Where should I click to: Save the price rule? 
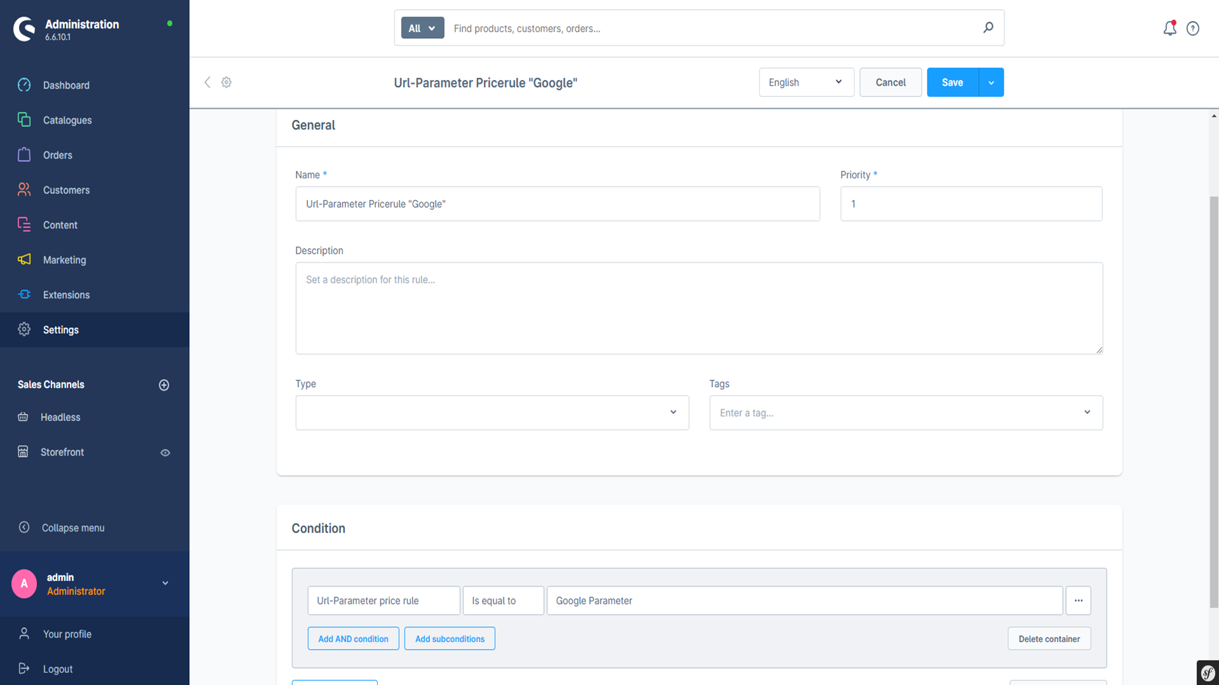952,82
